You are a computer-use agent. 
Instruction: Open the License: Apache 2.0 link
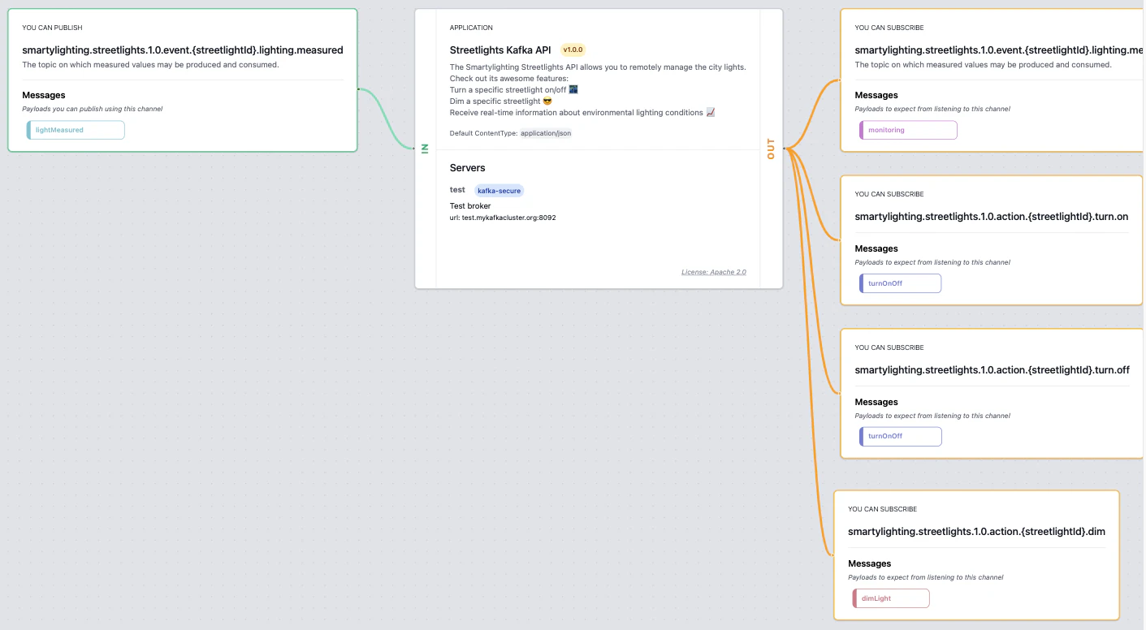[x=714, y=272]
